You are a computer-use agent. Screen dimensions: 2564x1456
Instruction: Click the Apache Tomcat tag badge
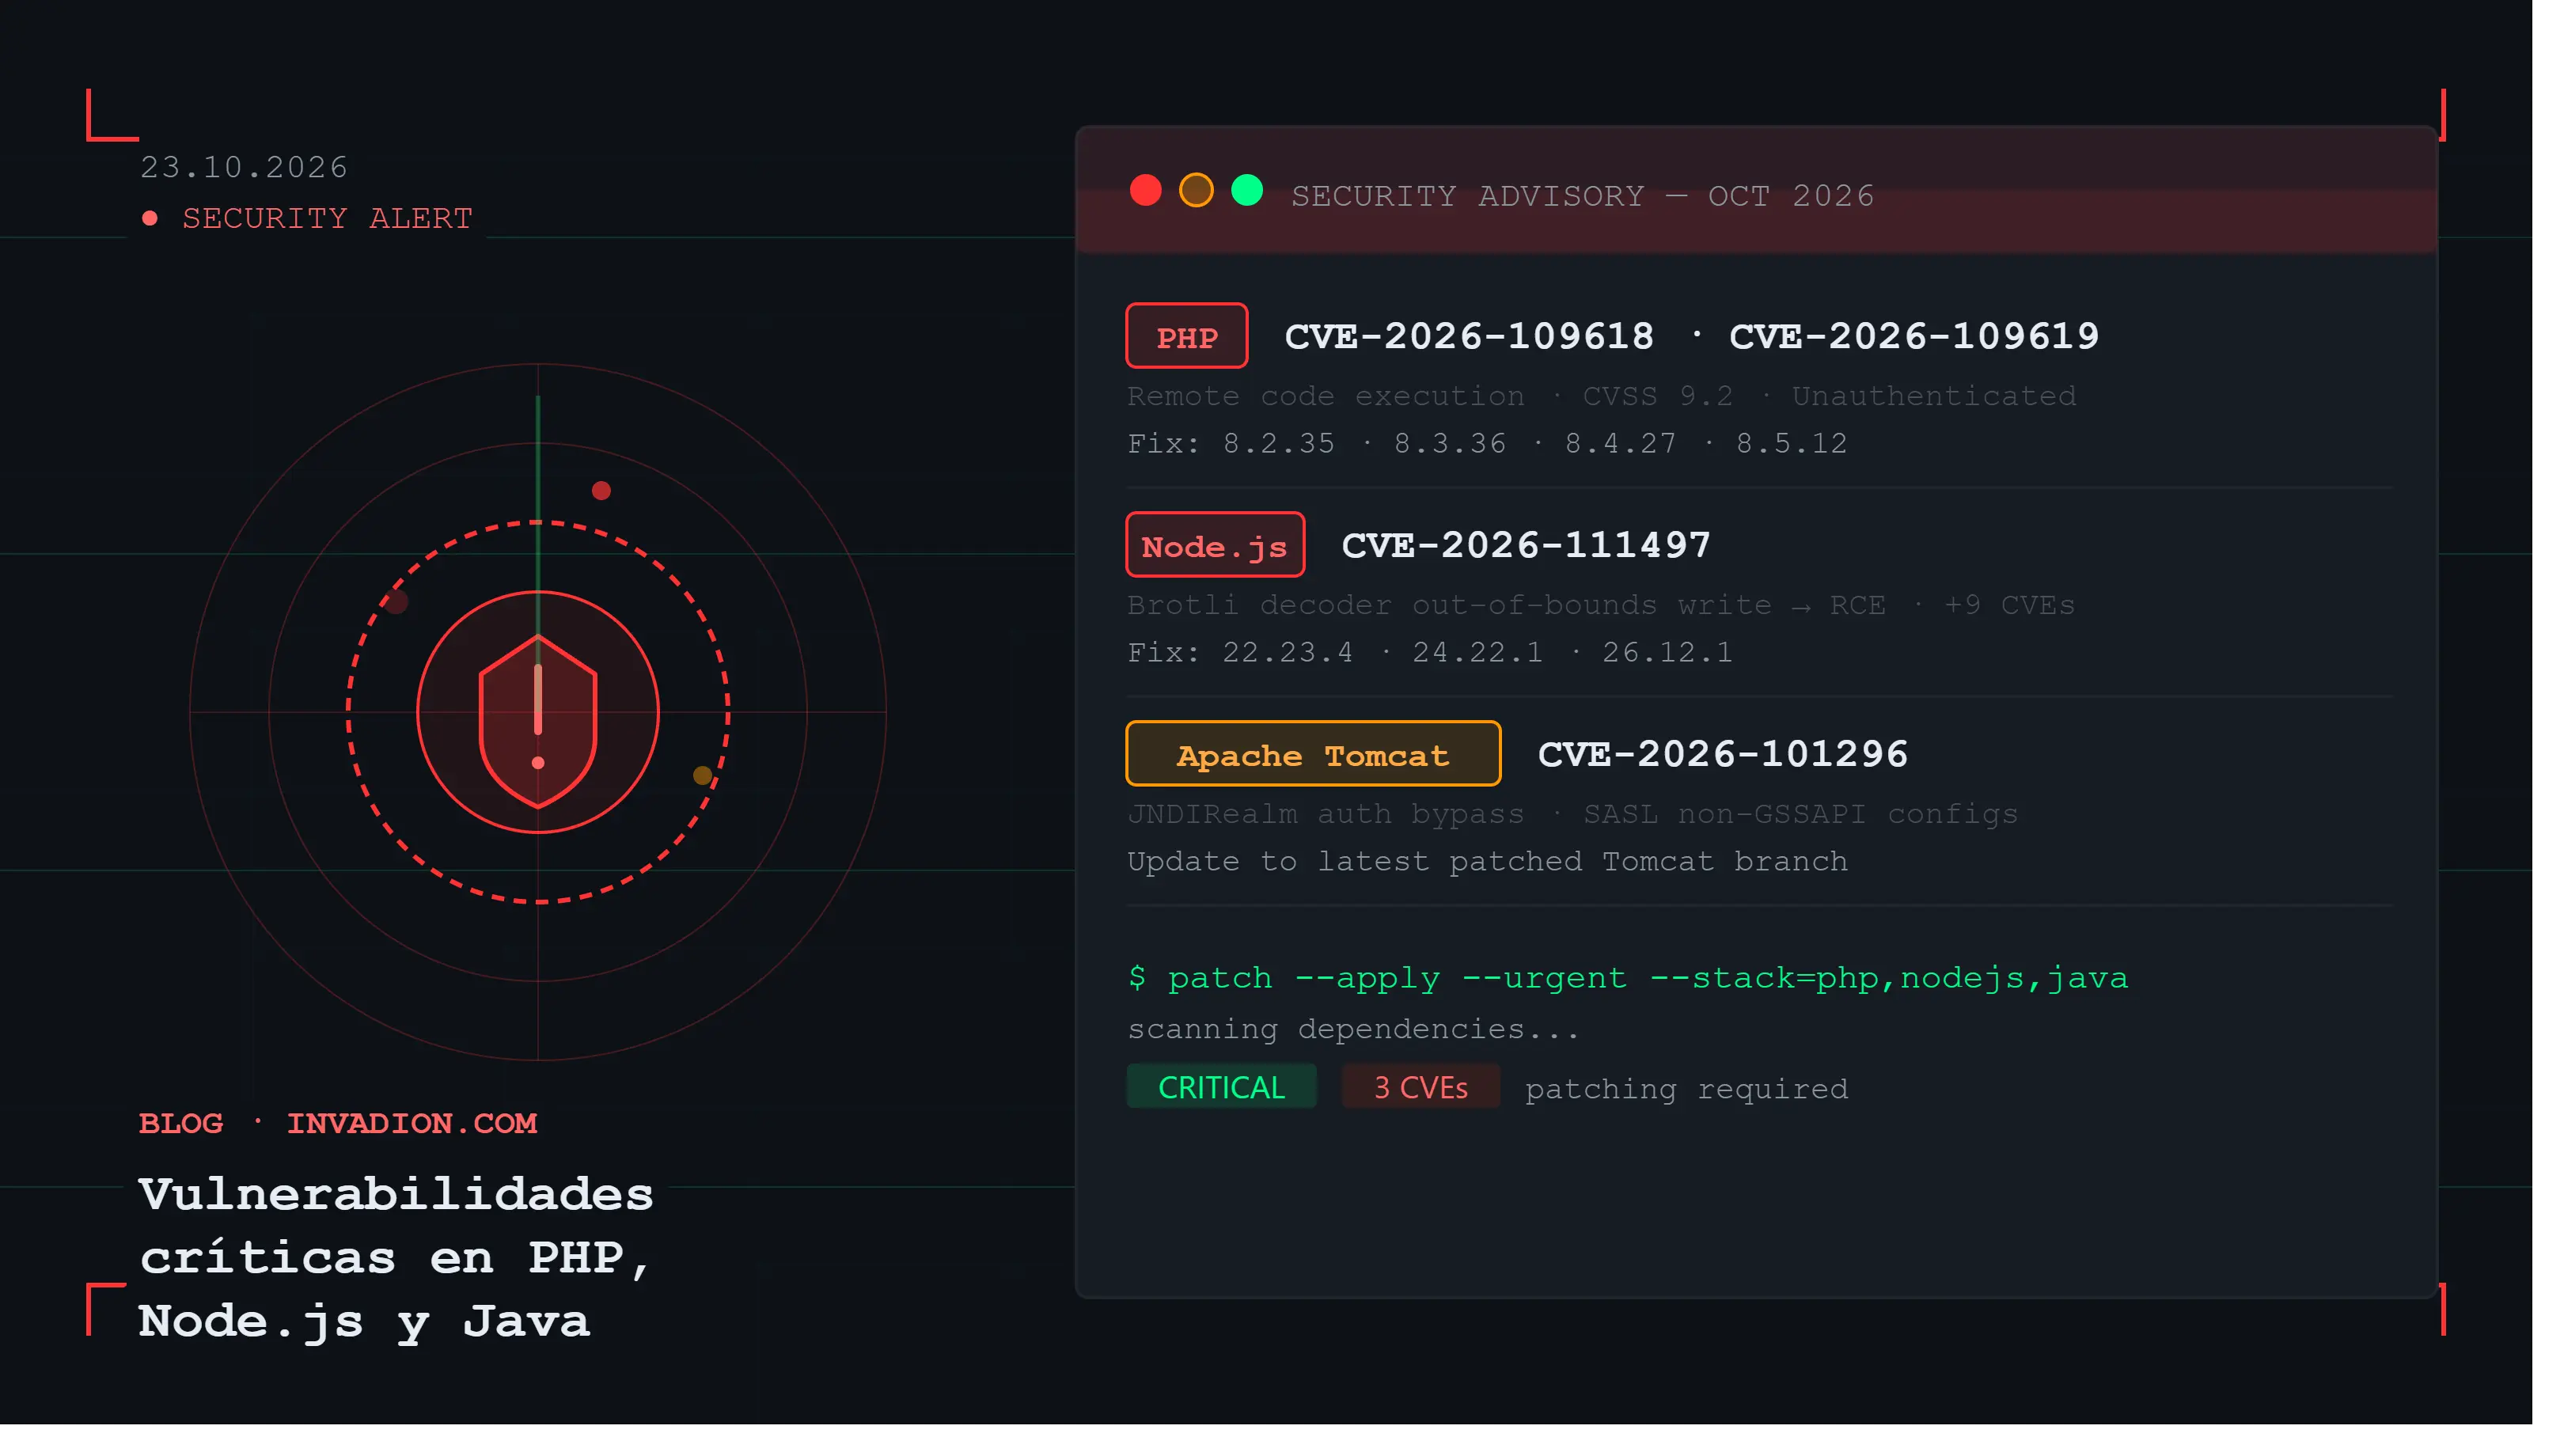tap(1312, 754)
